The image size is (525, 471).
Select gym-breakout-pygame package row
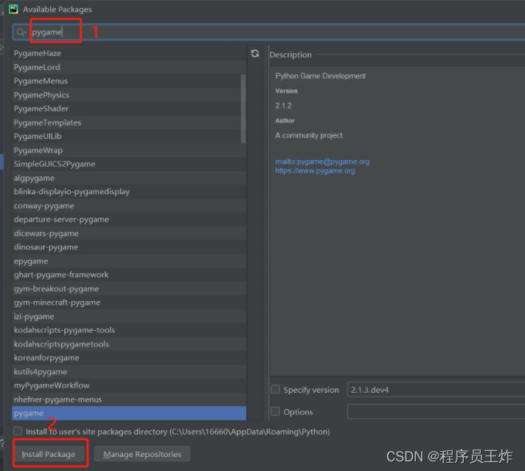[x=129, y=289]
